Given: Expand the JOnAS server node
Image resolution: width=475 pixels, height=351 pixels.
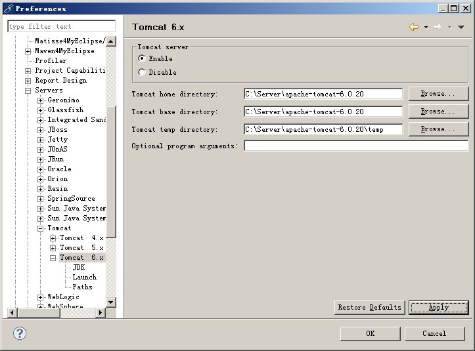Looking at the screenshot, I should (x=40, y=150).
